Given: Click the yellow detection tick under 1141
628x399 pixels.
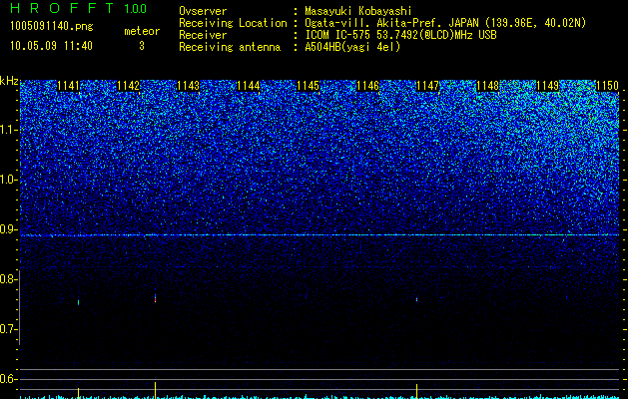Looking at the screenshot, I should point(79,393).
